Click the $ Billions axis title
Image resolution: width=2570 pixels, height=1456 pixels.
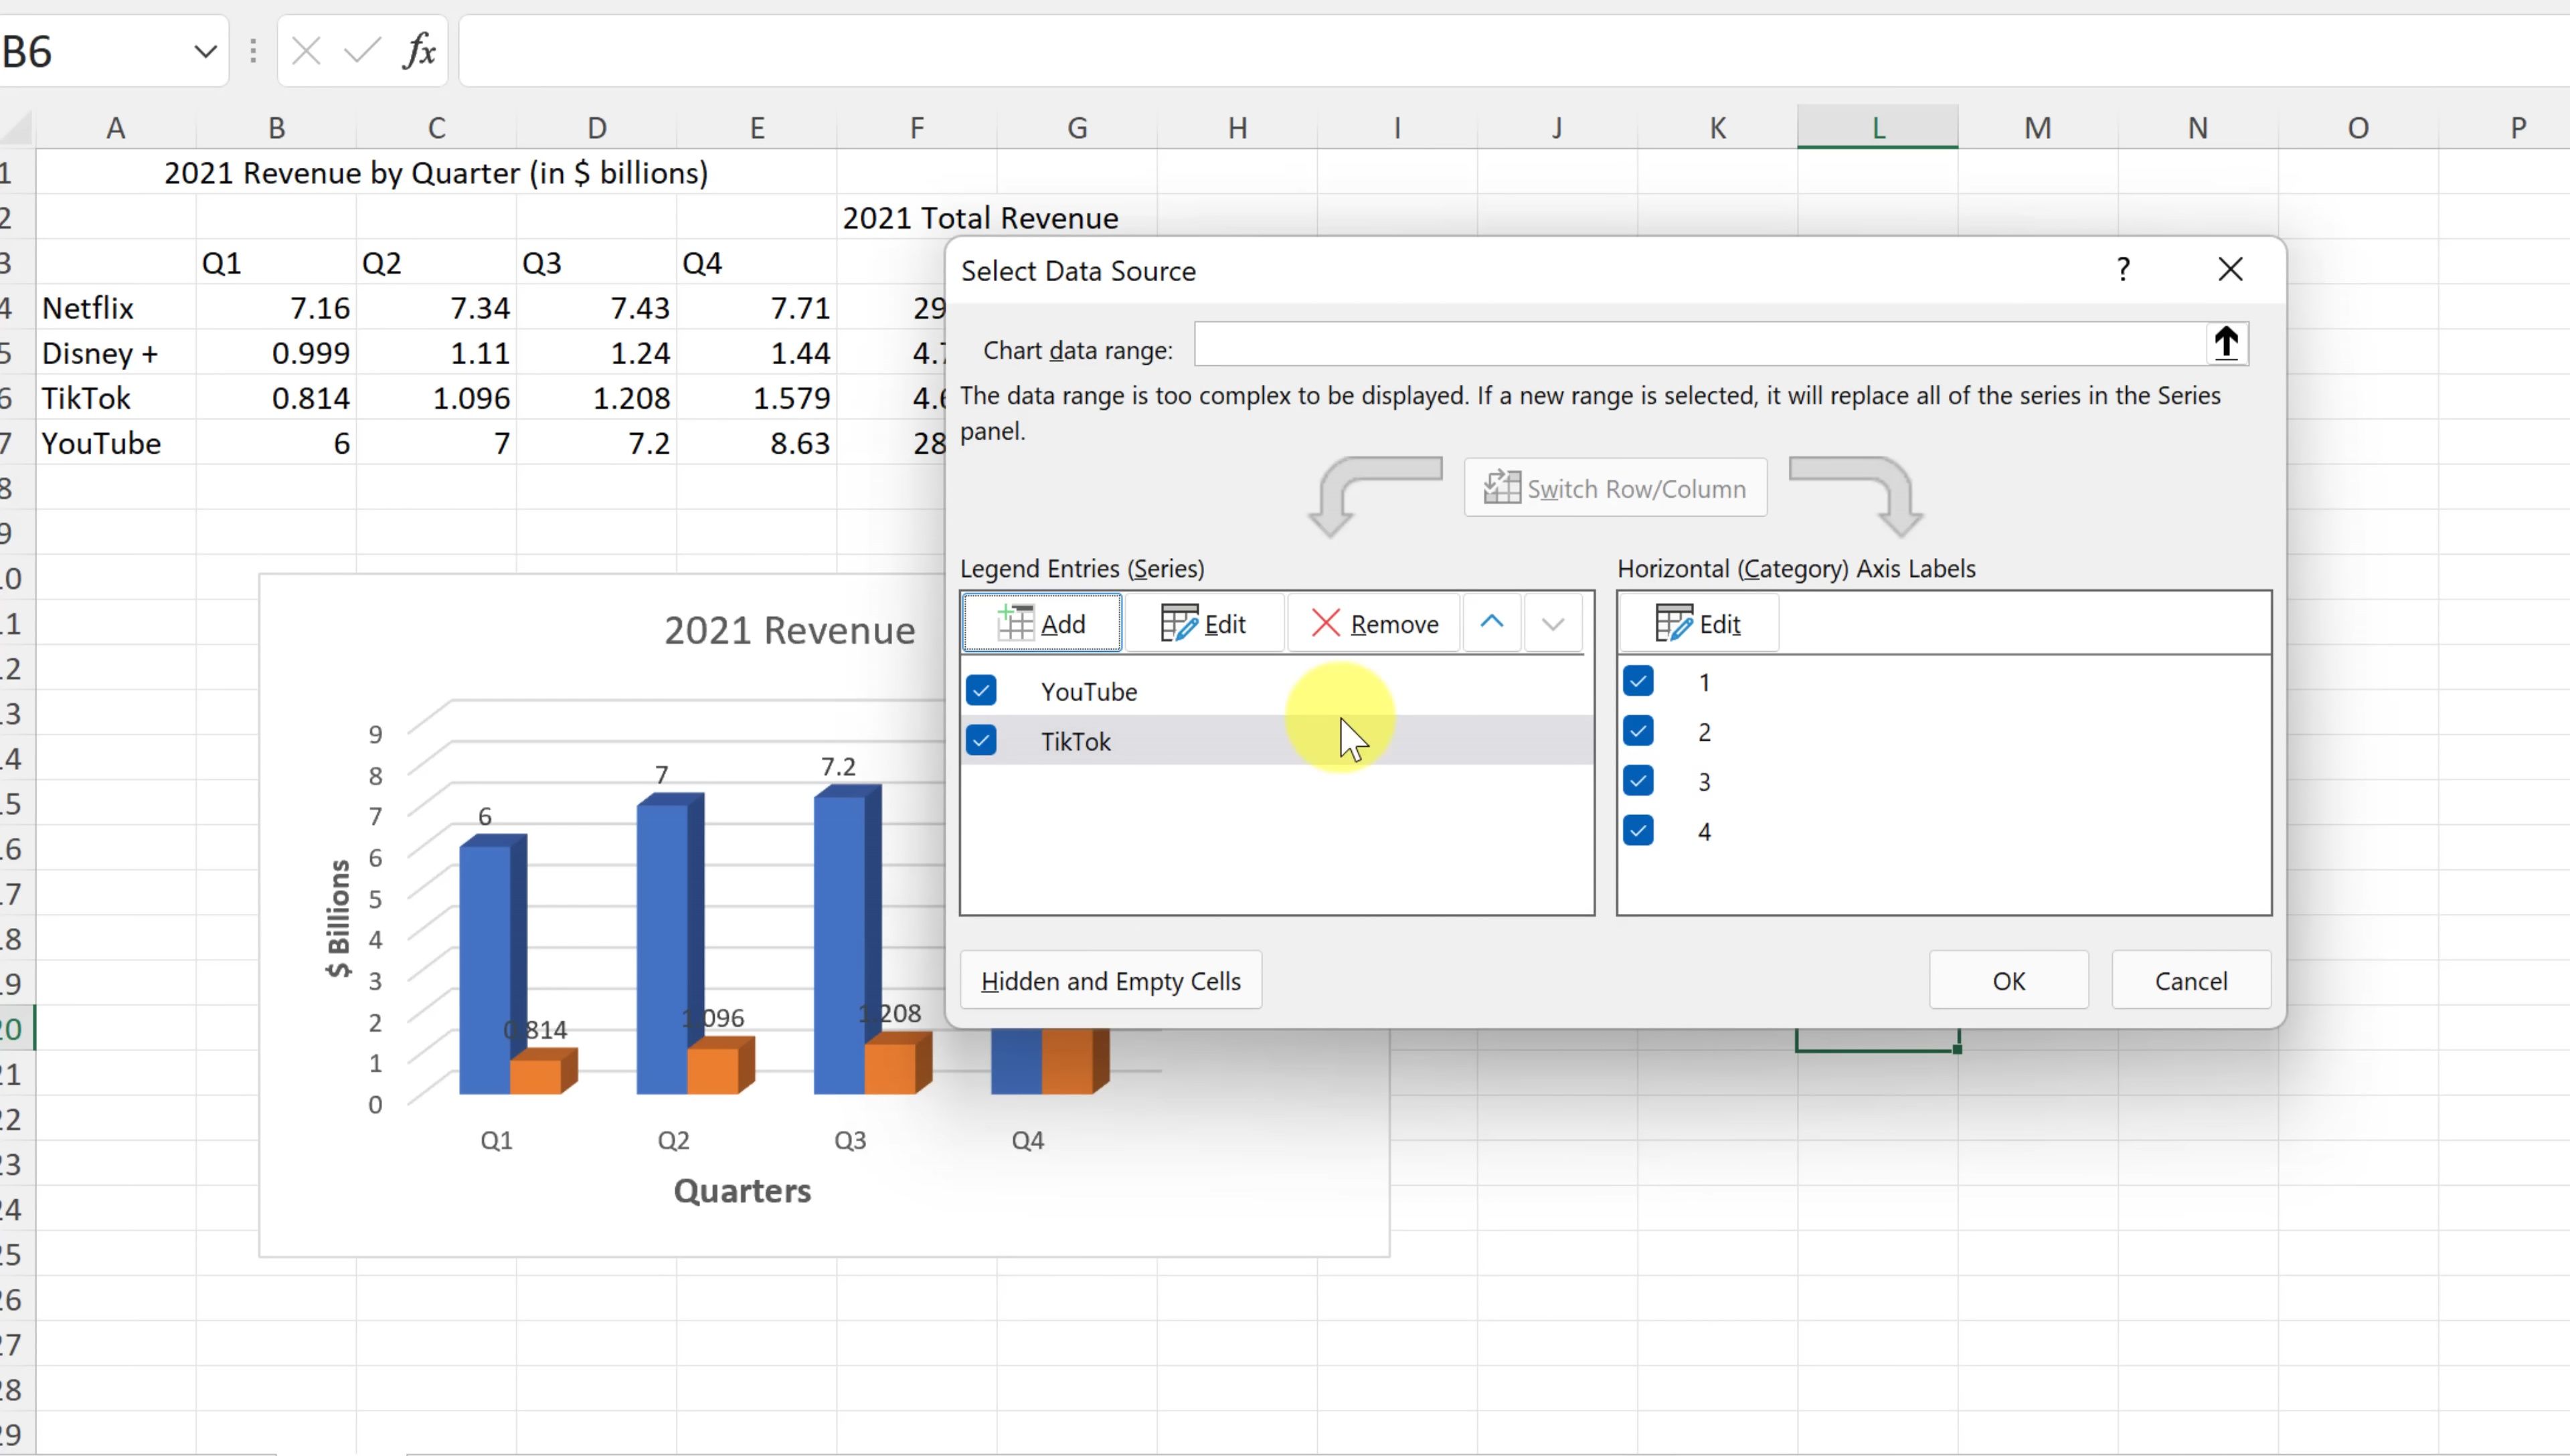point(338,918)
